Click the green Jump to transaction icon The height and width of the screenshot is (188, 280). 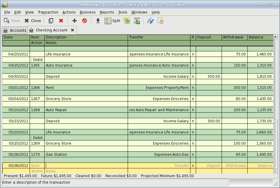point(127,21)
